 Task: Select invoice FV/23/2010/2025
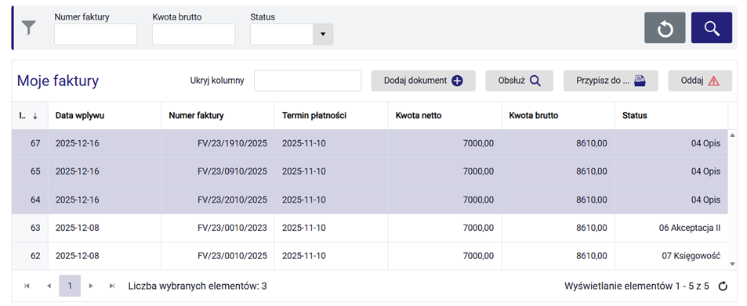[x=232, y=200]
